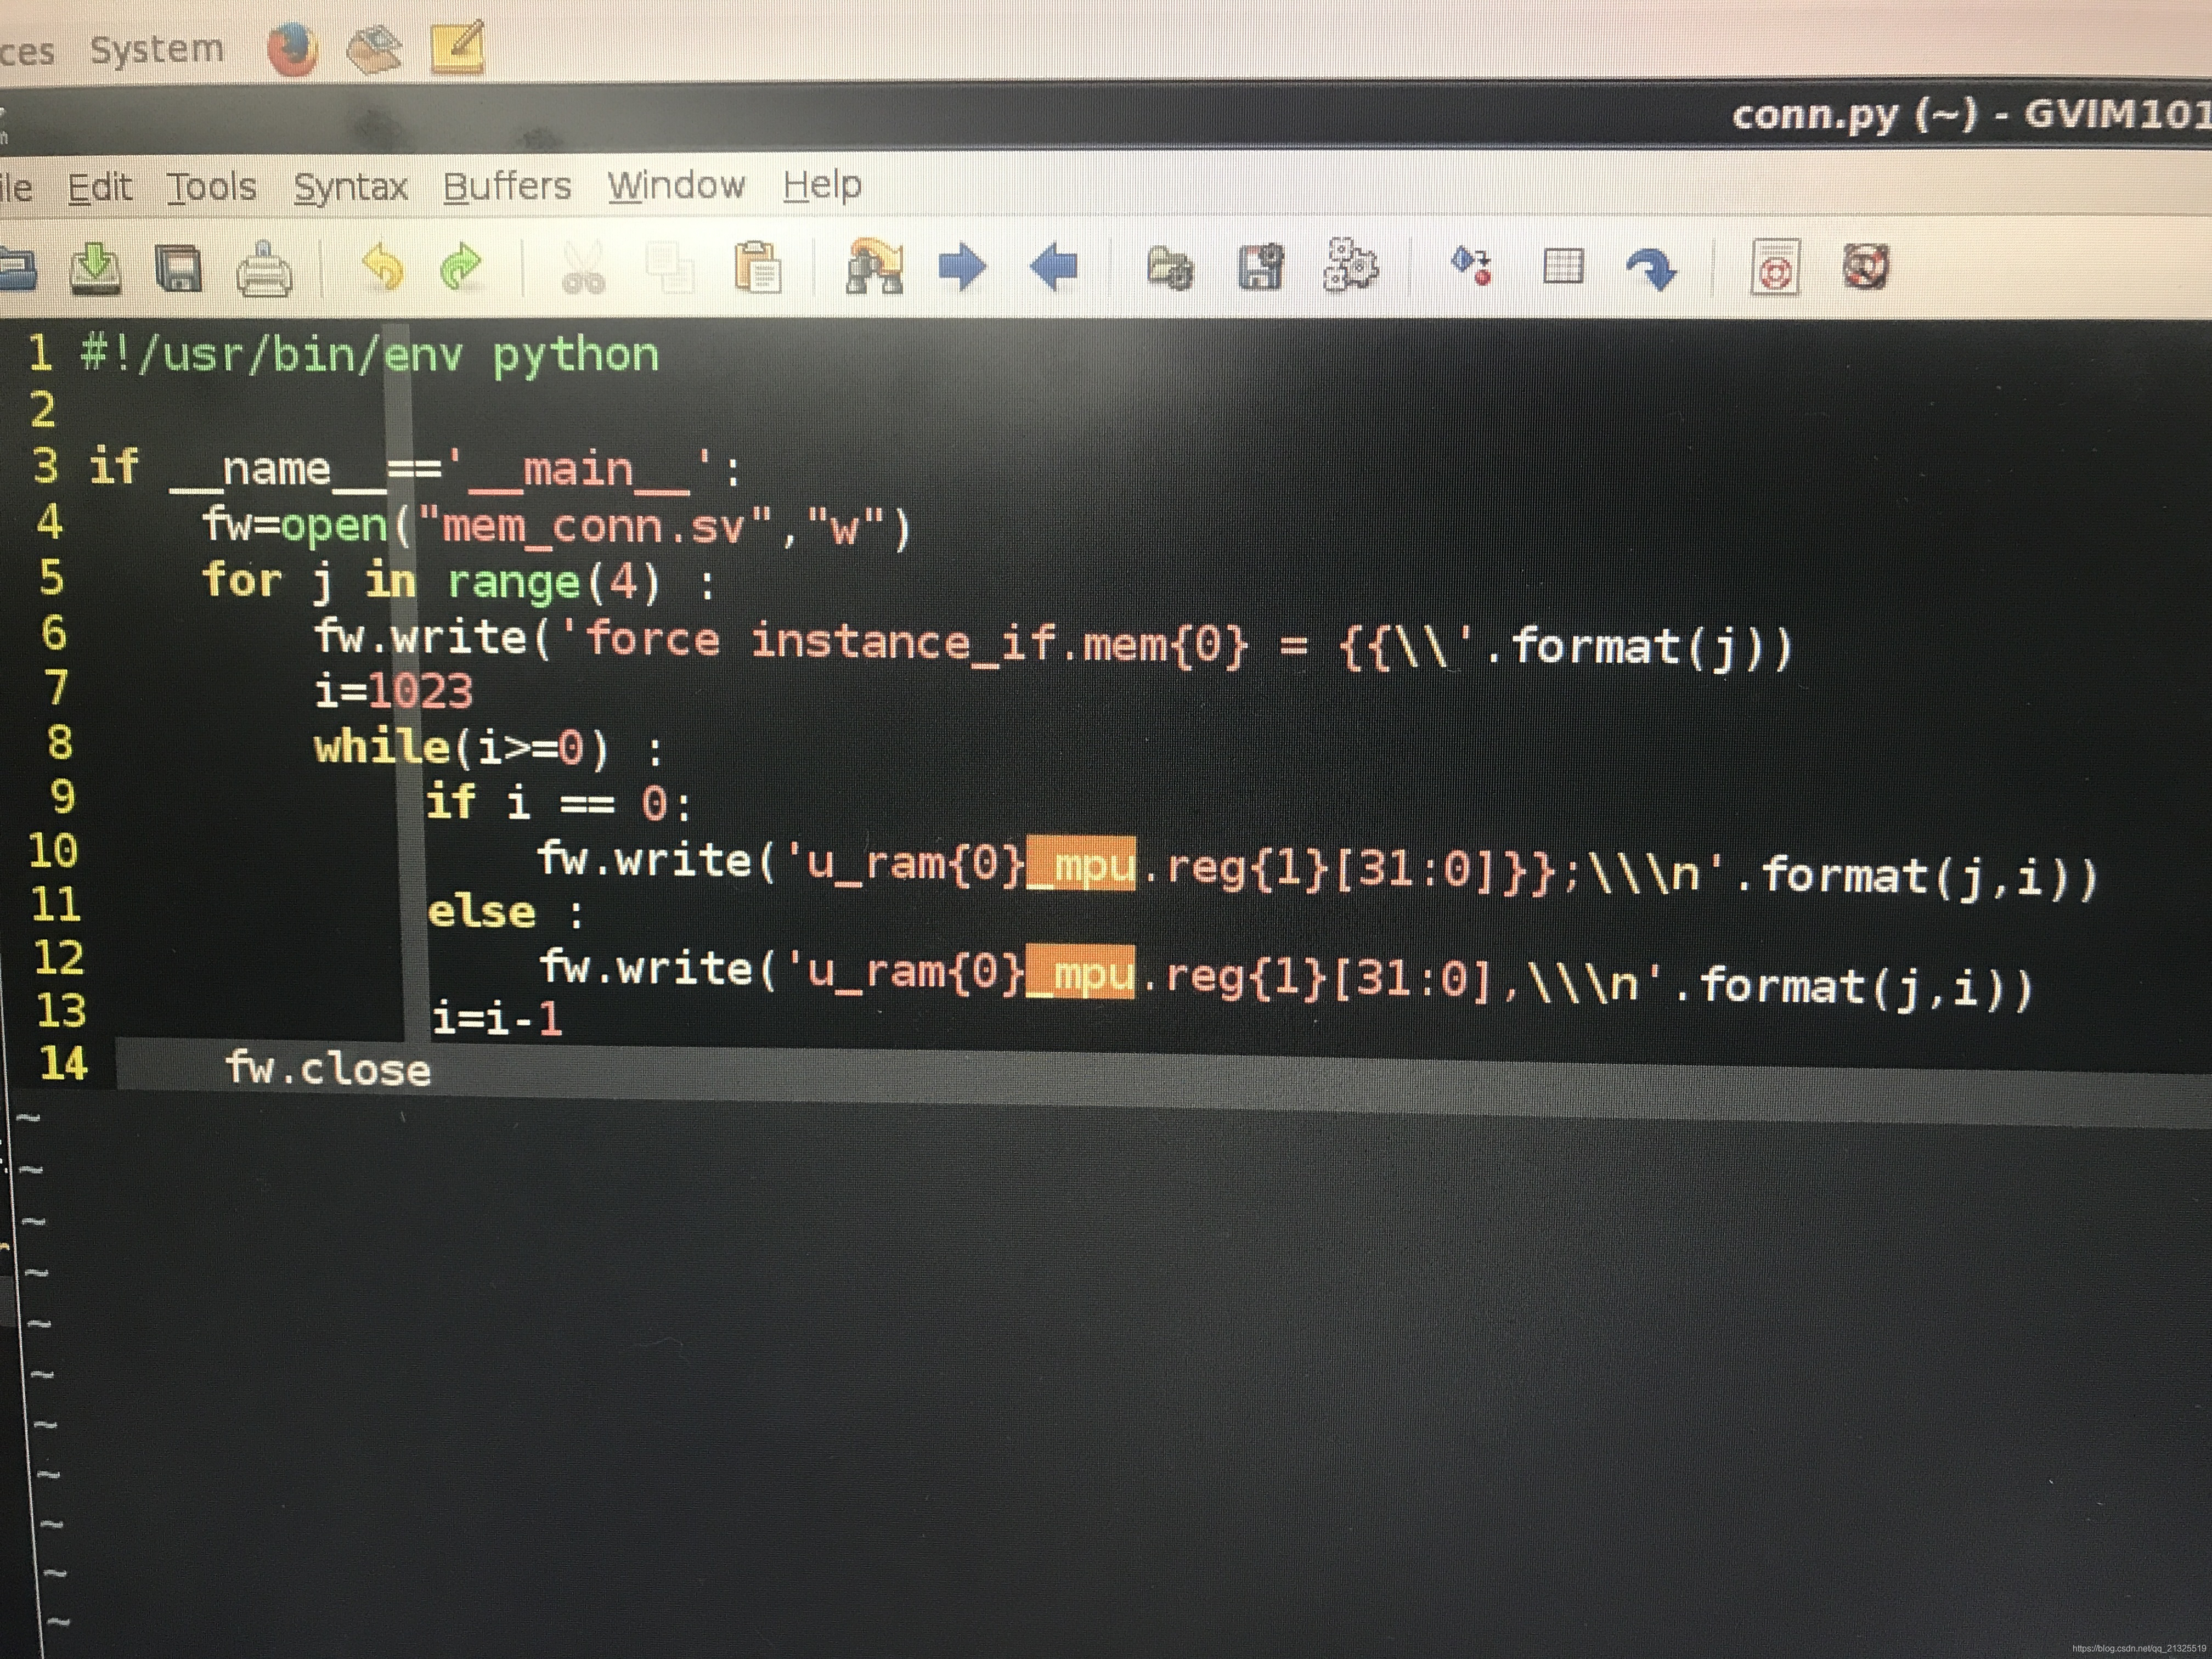2212x1659 pixels.
Task: Undo the last edit
Action: pyautogui.click(x=382, y=267)
